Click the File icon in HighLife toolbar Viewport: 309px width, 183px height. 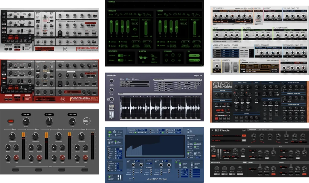click(121, 79)
